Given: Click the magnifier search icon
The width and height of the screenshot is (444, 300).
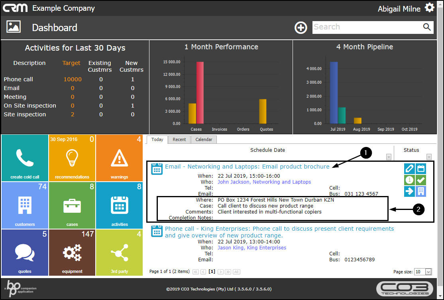Looking at the screenshot, I should pos(427,27).
